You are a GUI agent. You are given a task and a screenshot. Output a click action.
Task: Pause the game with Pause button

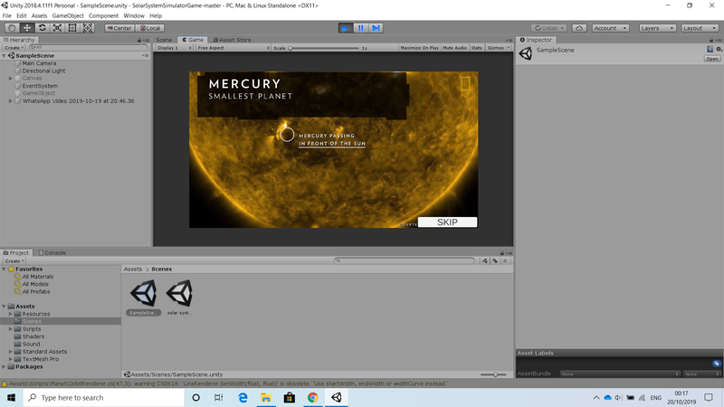pyautogui.click(x=361, y=28)
